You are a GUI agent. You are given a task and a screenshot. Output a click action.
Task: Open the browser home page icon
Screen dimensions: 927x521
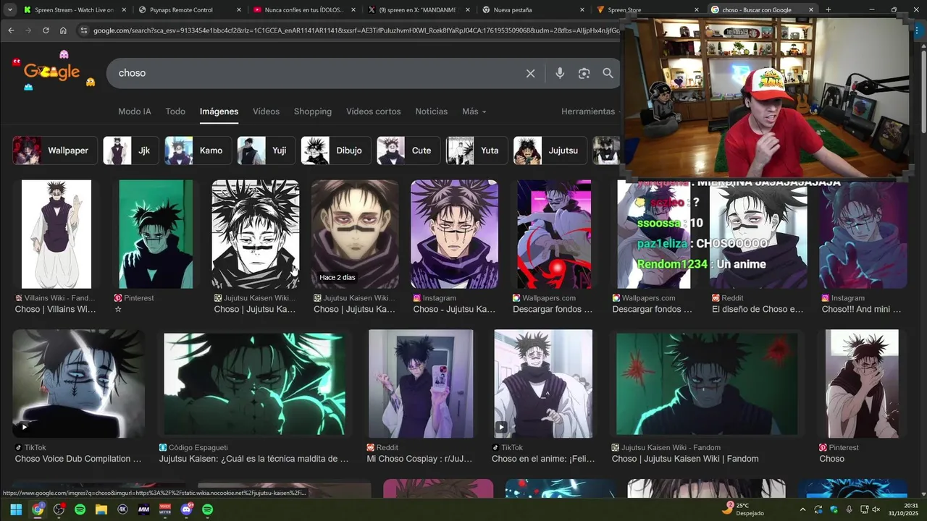(63, 30)
